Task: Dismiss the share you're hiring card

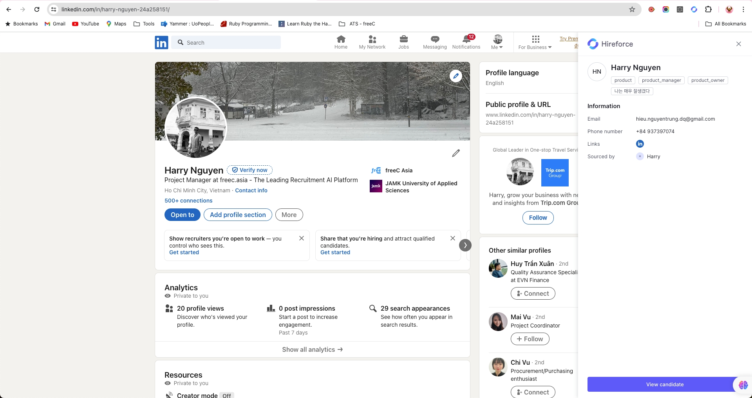Action: tap(452, 238)
